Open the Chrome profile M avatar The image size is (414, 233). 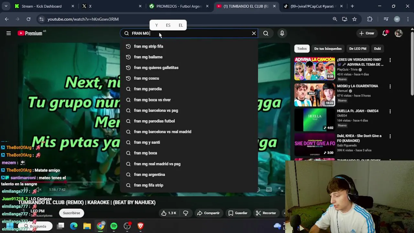coord(397,19)
